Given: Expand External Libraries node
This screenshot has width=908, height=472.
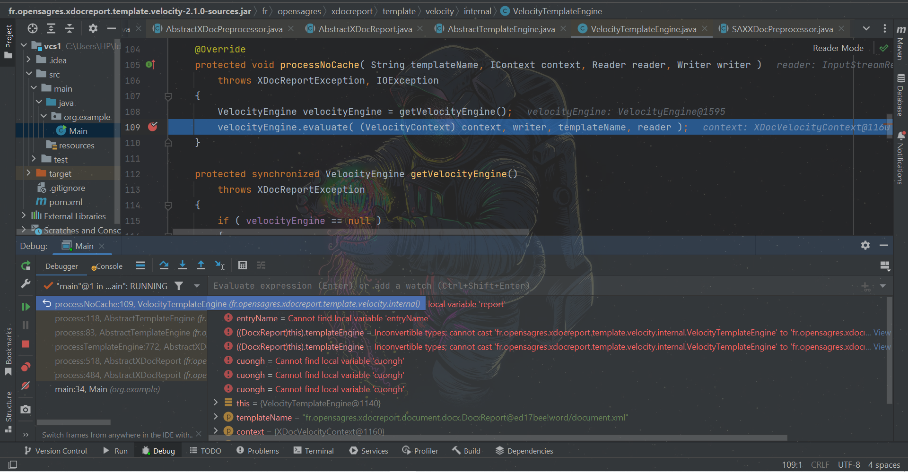Looking at the screenshot, I should coord(24,216).
